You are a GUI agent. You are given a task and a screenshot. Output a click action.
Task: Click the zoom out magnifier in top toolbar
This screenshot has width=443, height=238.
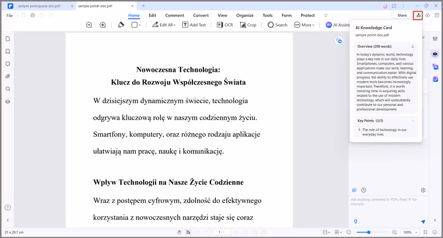coord(89,25)
